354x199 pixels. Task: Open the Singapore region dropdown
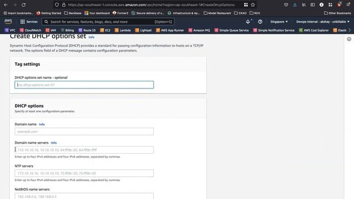click(279, 22)
